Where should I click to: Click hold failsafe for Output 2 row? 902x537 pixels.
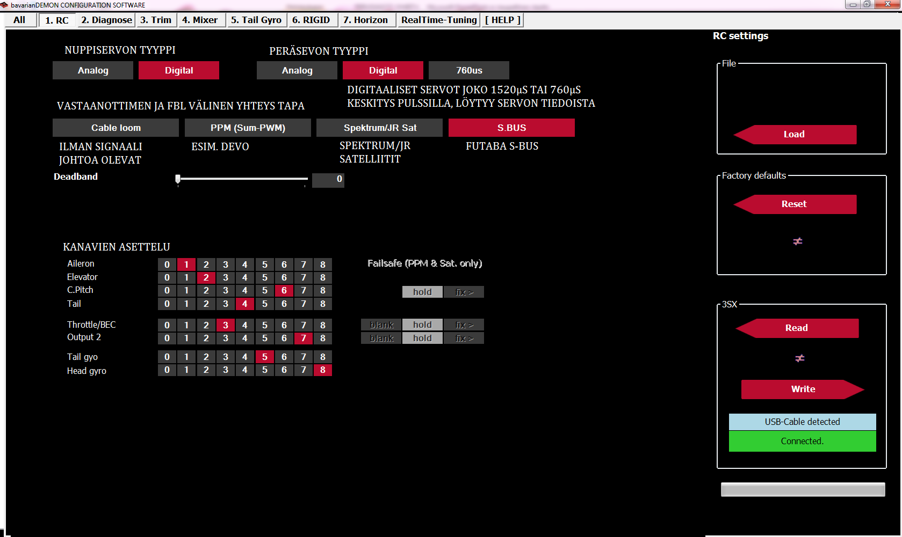[422, 338]
